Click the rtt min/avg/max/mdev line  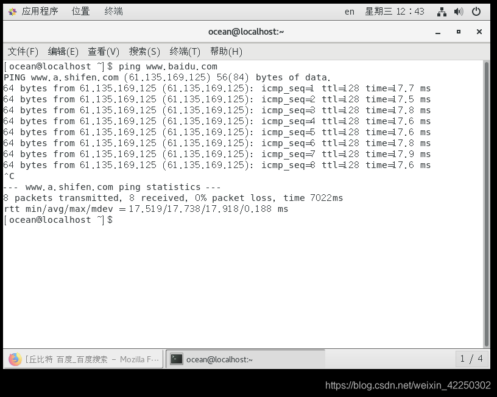coord(146,209)
